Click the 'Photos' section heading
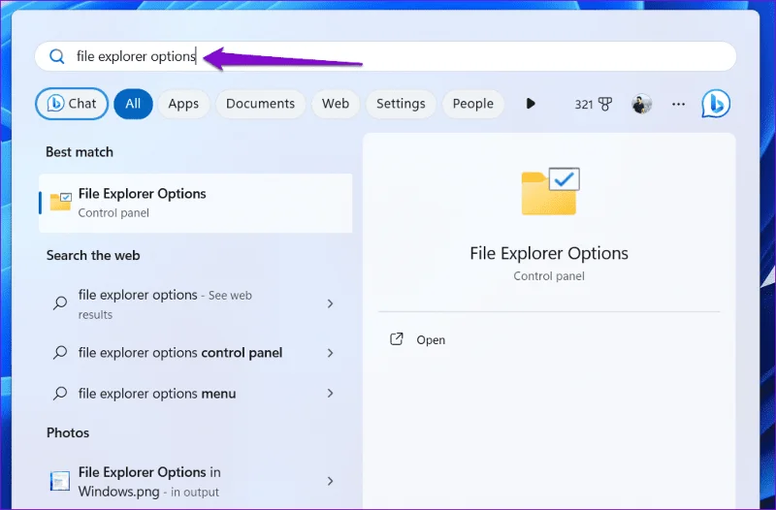The width and height of the screenshot is (776, 510). pos(68,432)
